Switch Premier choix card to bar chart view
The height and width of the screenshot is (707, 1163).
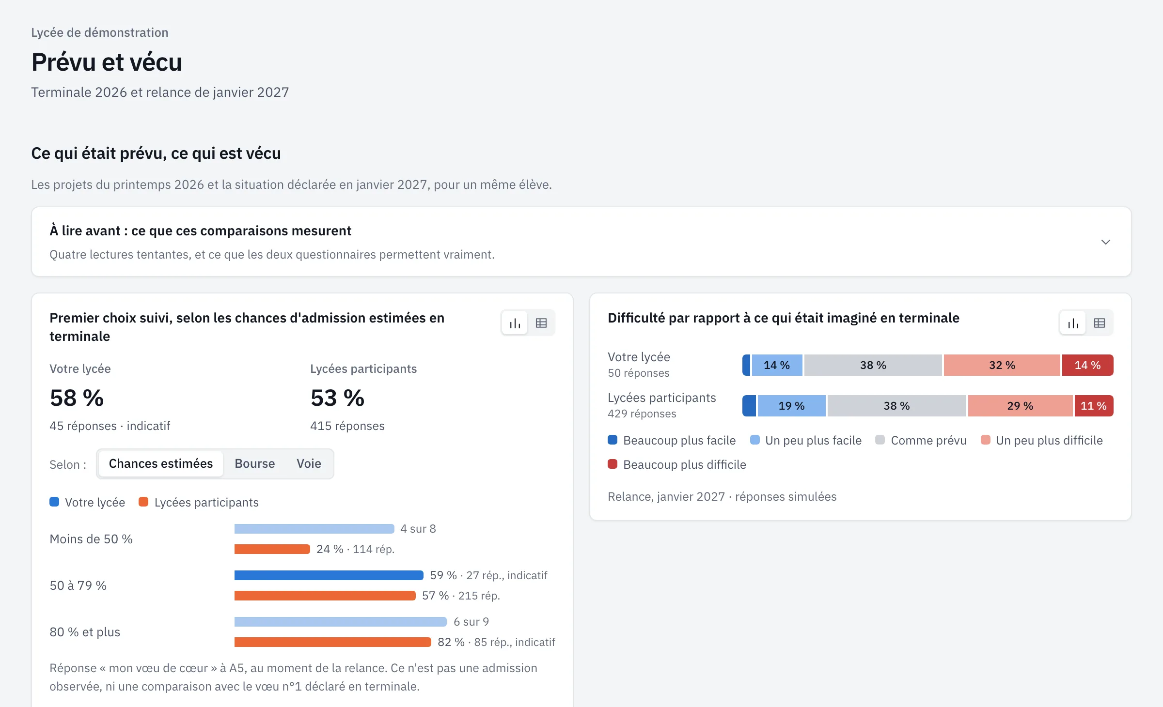515,323
